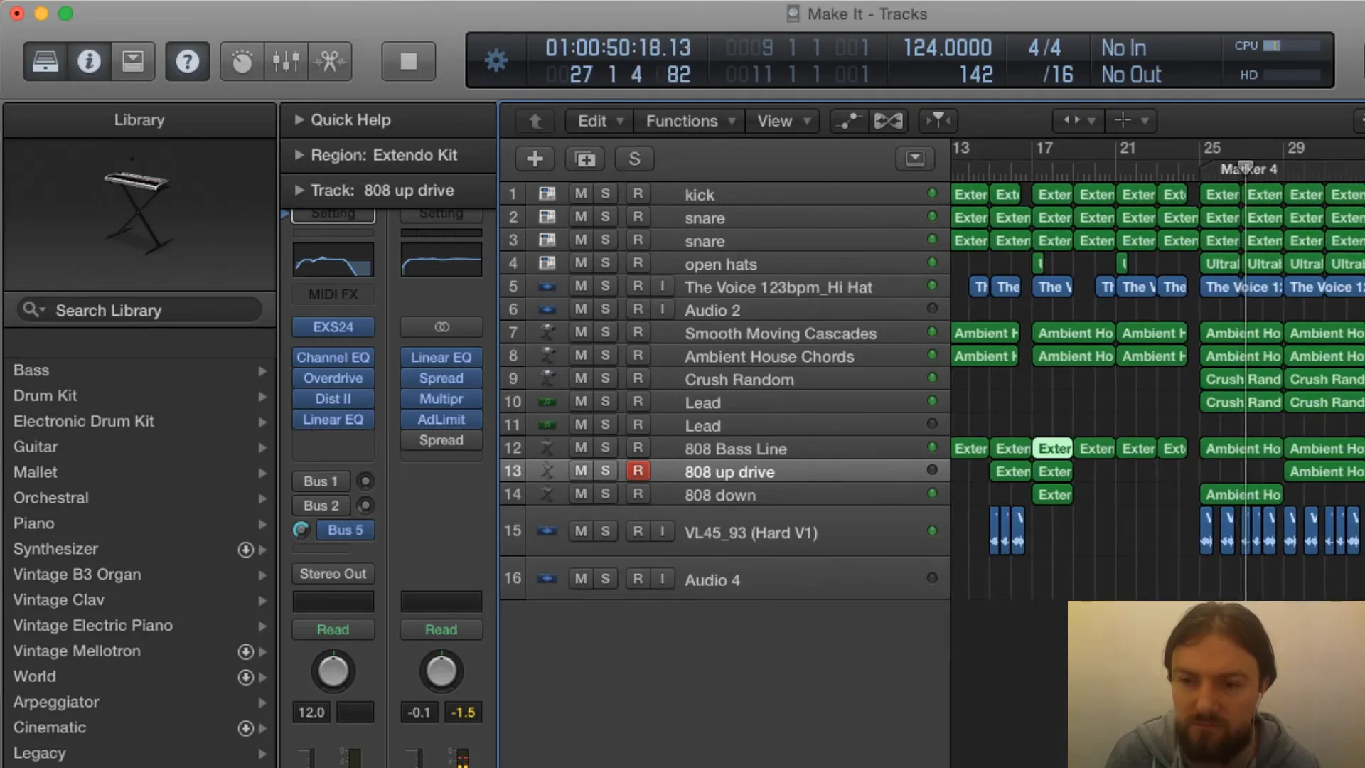The image size is (1365, 768).
Task: Open the AdLimit plugin on output strip
Action: point(441,420)
